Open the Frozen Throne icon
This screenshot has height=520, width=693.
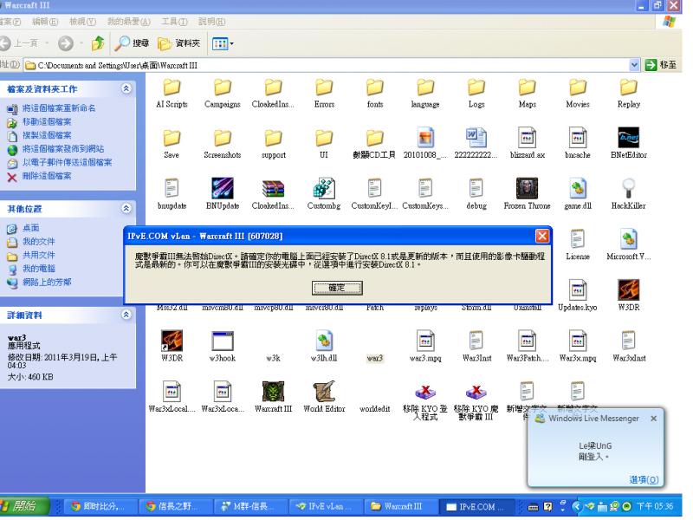(527, 189)
